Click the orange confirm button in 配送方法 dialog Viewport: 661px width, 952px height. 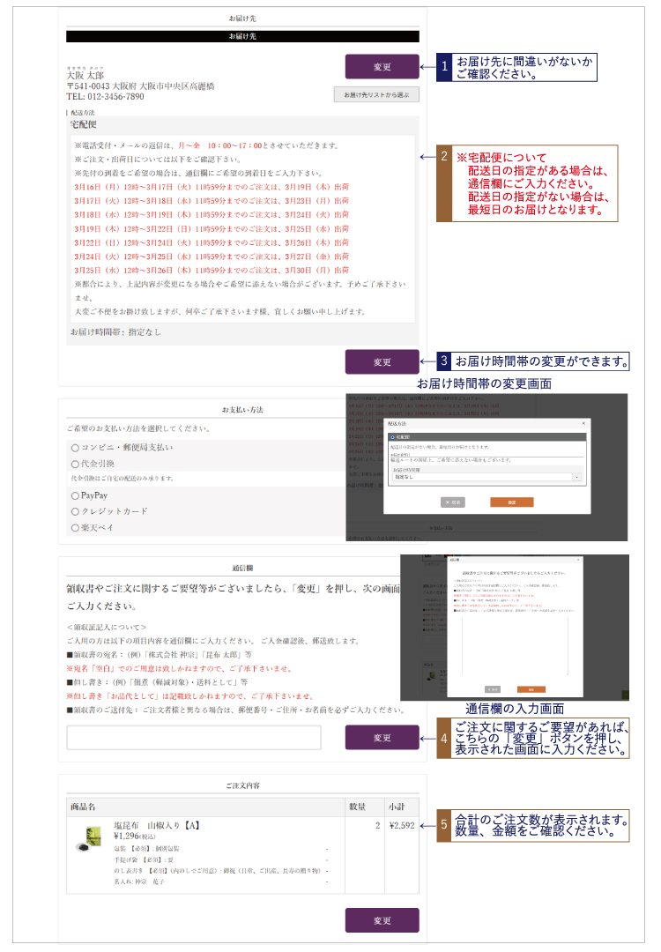[511, 502]
